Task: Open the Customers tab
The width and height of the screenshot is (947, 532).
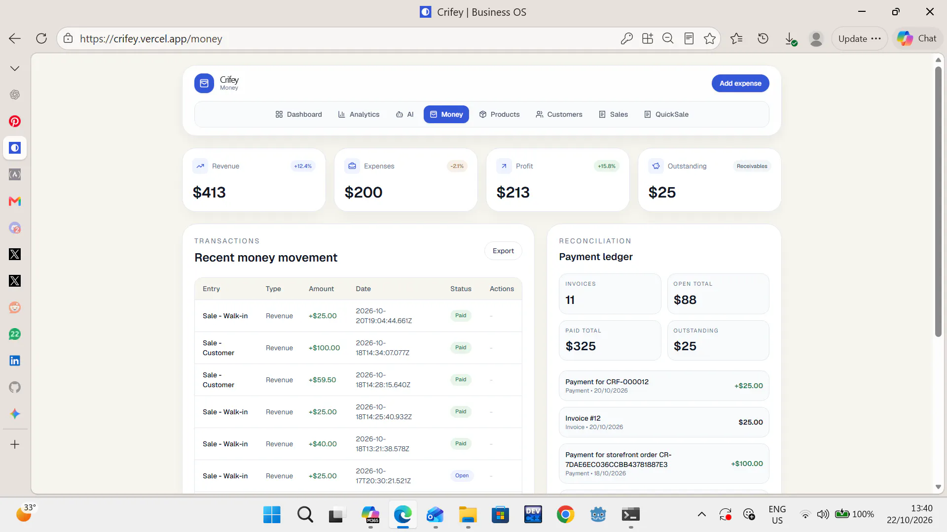Action: pos(559,114)
